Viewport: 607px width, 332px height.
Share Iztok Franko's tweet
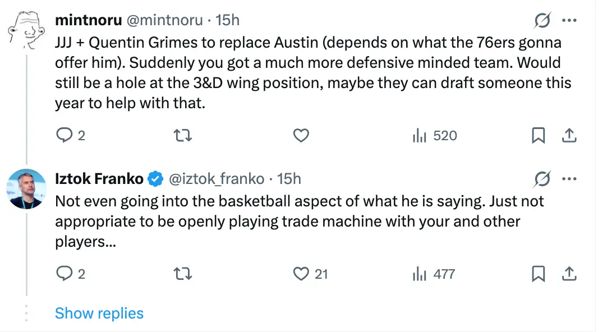click(x=569, y=274)
